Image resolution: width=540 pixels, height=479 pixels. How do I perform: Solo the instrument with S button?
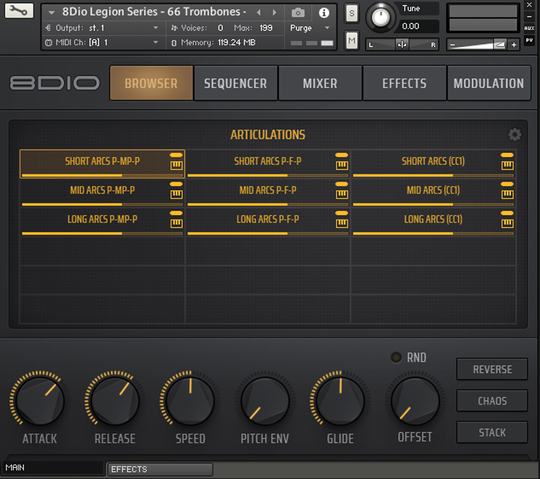pyautogui.click(x=351, y=13)
